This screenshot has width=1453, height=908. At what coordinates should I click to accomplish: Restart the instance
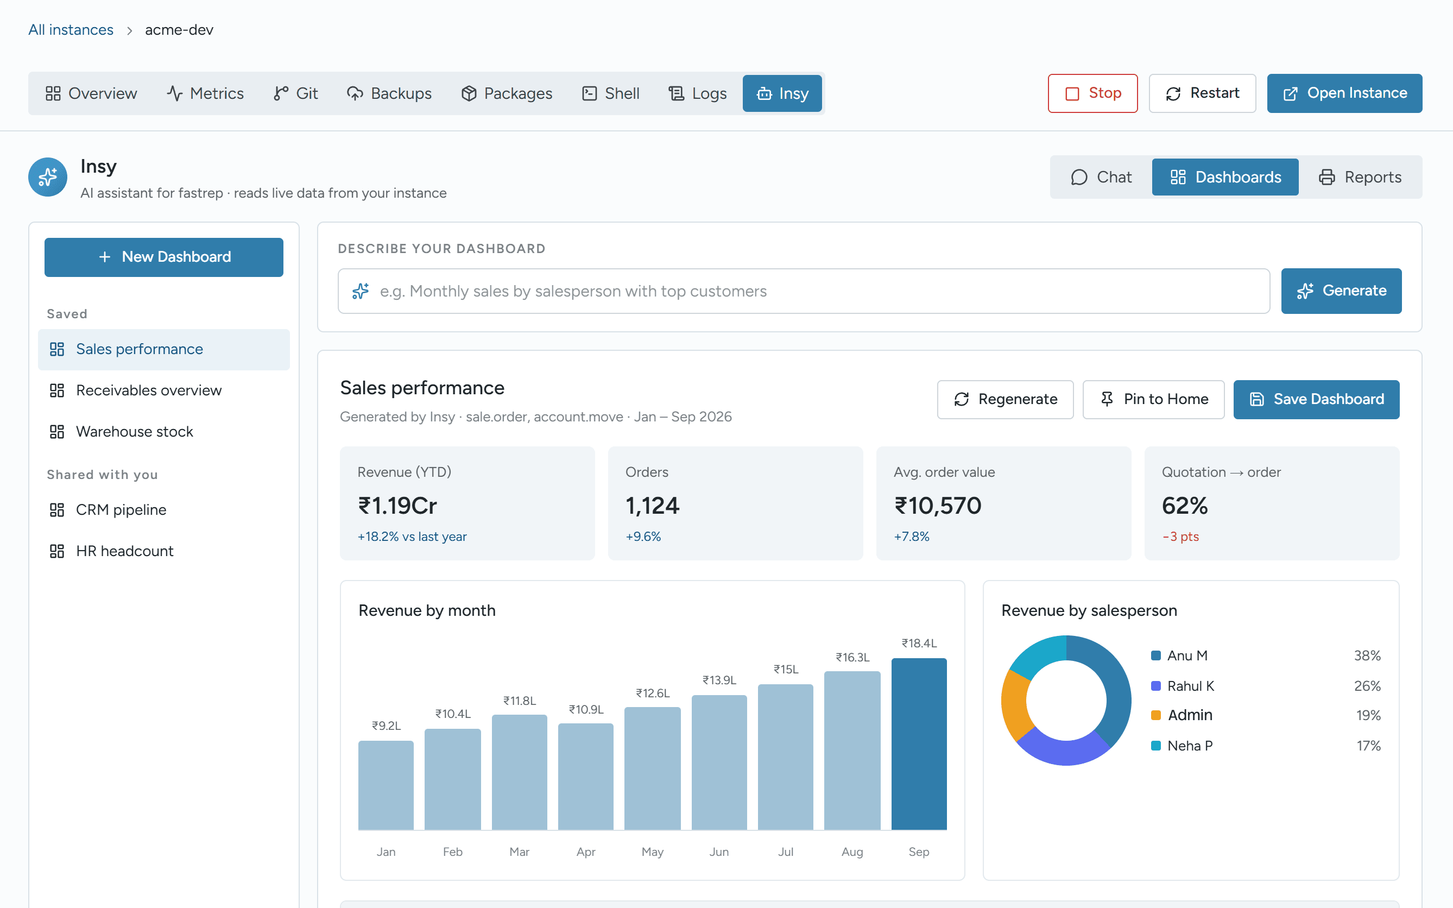[1202, 93]
